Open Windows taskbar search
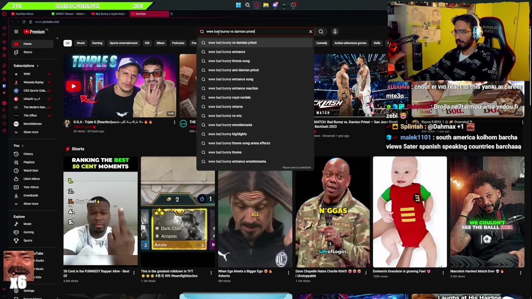The height and width of the screenshot is (299, 532). pos(247,5)
